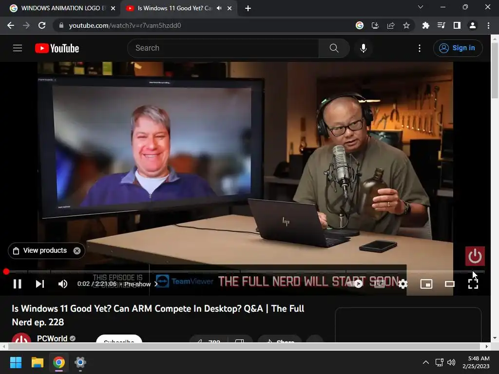Open Chrome profile avatar
499x374 pixels.
473,25
